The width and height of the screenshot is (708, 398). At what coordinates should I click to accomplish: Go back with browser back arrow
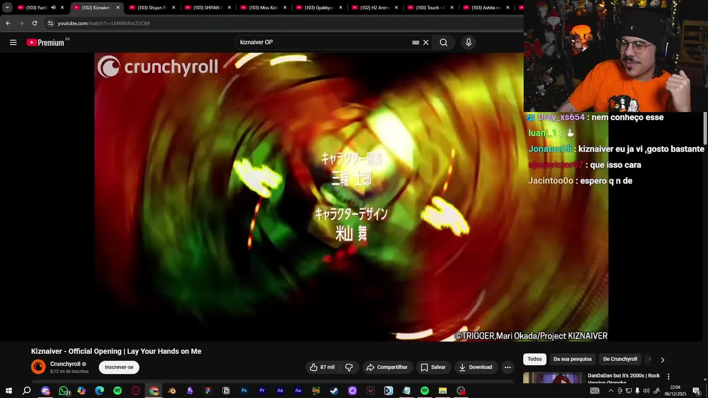tap(8, 23)
